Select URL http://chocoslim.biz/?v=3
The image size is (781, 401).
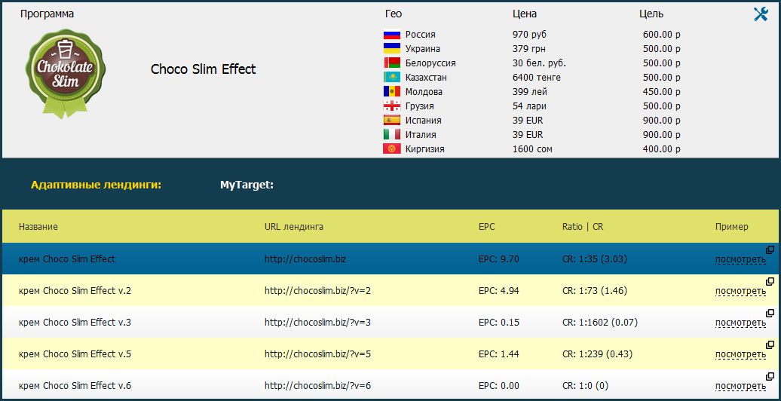click(x=318, y=323)
